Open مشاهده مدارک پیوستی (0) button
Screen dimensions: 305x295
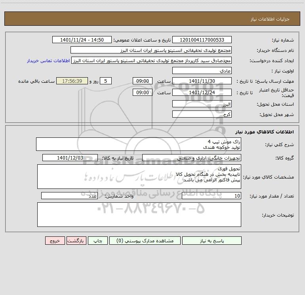click(145, 240)
